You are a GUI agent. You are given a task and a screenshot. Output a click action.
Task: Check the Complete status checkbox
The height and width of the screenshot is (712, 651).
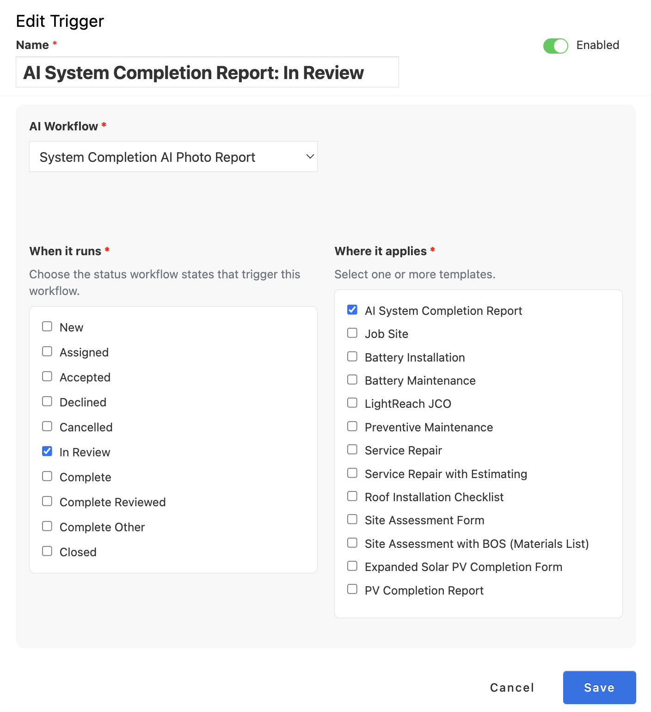[x=47, y=477]
